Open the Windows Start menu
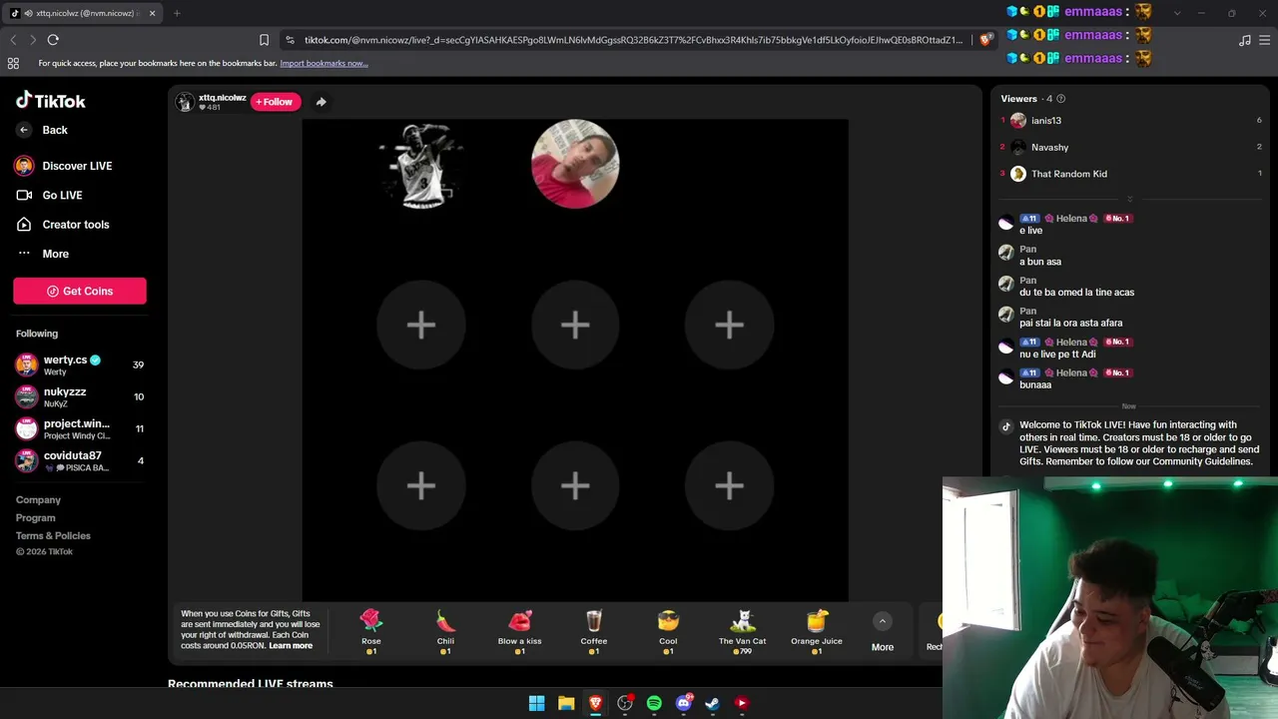This screenshot has height=719, width=1278. 537,703
